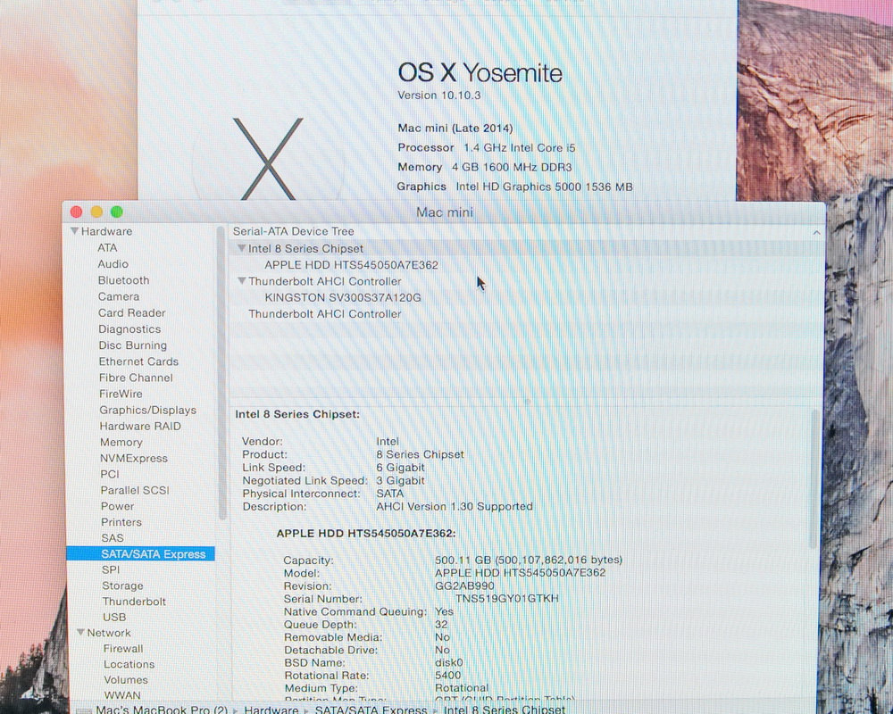Select Storage in the sidebar
Screen dimensions: 893x714
coord(122,585)
